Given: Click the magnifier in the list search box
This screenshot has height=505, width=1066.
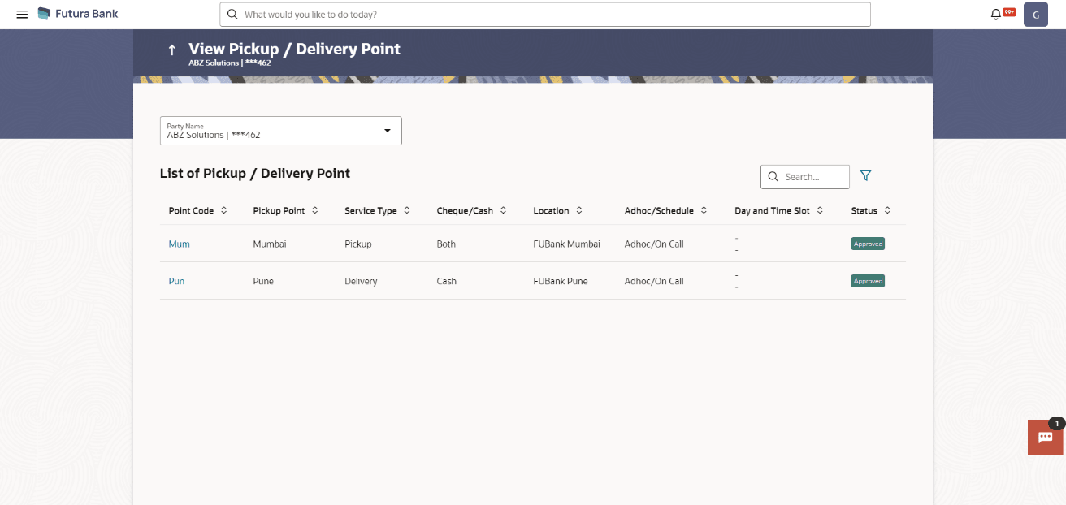Looking at the screenshot, I should [x=773, y=177].
